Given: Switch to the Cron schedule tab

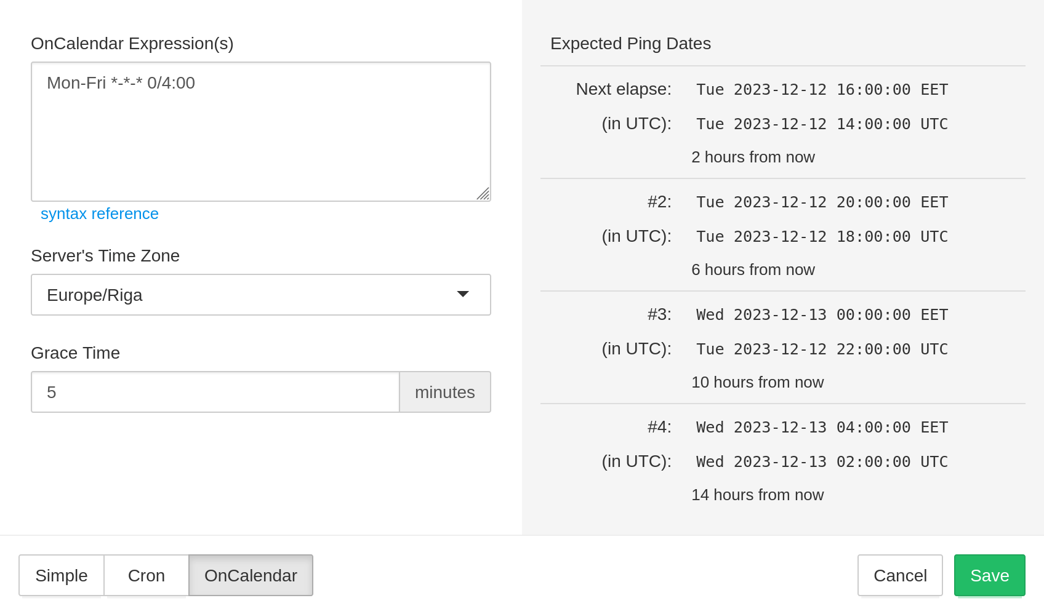Looking at the screenshot, I should pos(146,575).
